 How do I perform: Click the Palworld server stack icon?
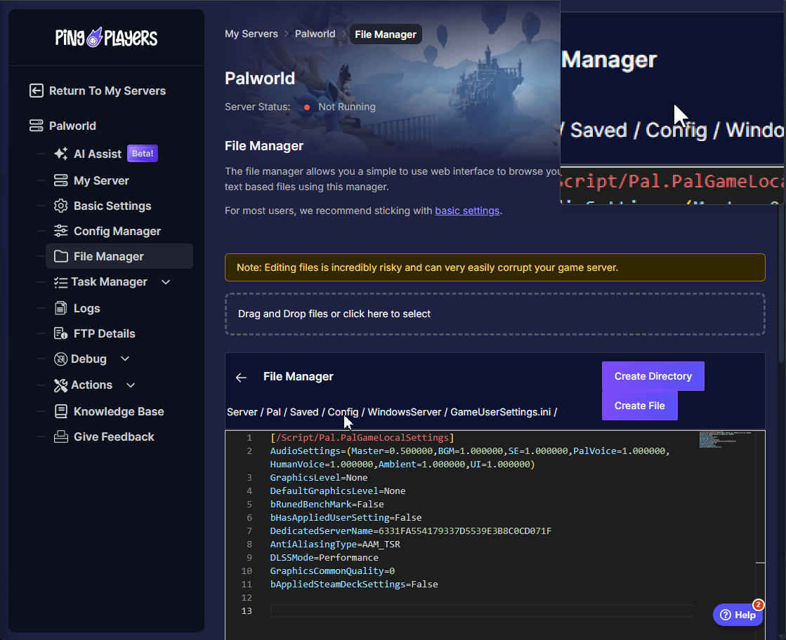(36, 126)
